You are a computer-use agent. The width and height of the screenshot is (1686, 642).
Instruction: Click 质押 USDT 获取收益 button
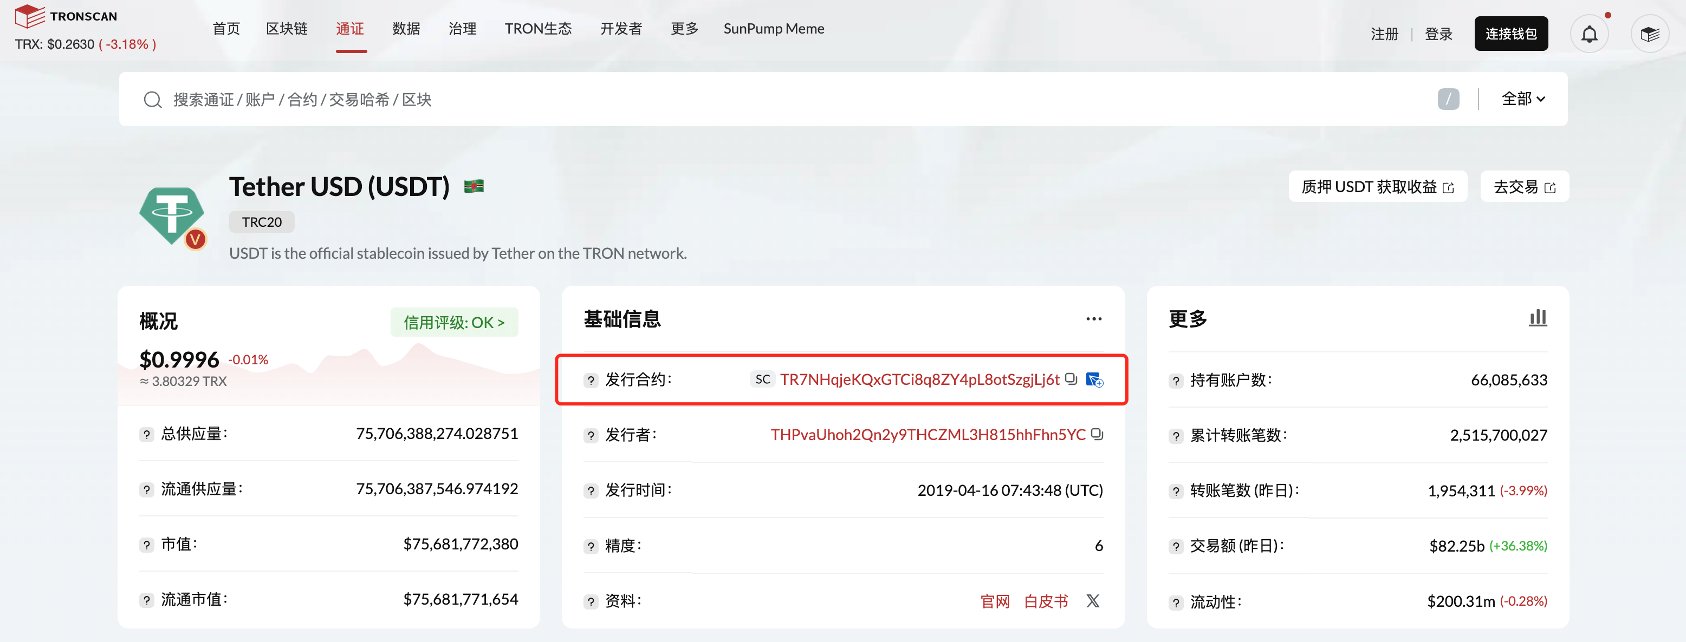(1378, 187)
